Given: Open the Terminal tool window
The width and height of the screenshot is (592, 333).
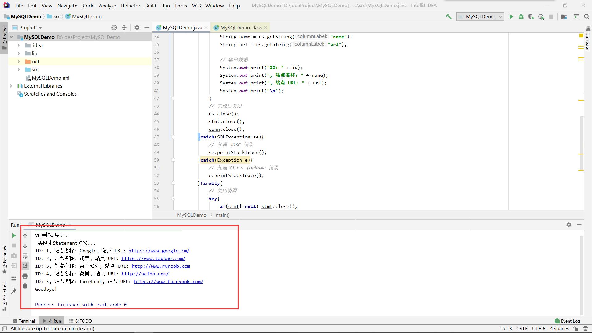Looking at the screenshot, I should point(24,321).
